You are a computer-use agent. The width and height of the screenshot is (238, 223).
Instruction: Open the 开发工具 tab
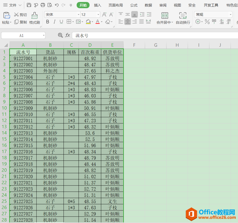(211, 5)
